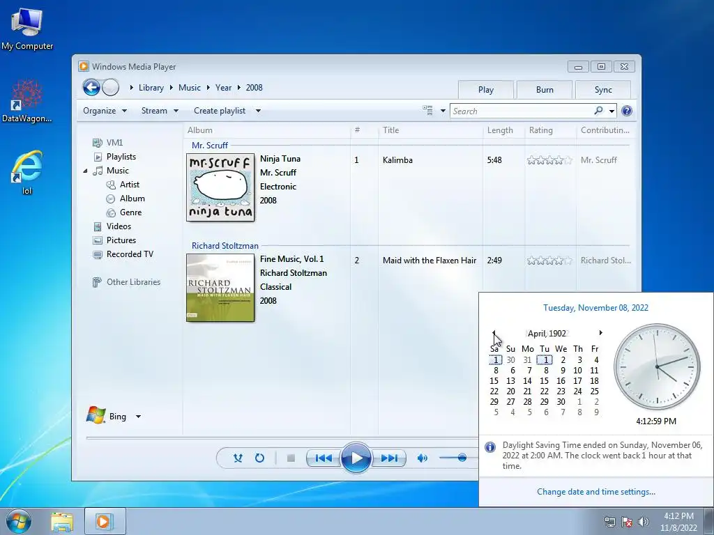Select day 17 in the calendar
The width and height of the screenshot is (714, 535).
577,381
